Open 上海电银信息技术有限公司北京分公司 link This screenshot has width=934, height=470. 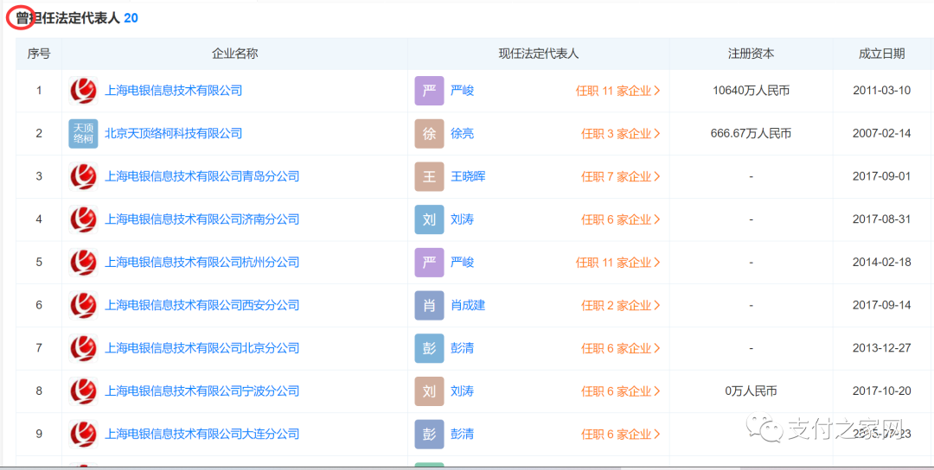(x=202, y=348)
